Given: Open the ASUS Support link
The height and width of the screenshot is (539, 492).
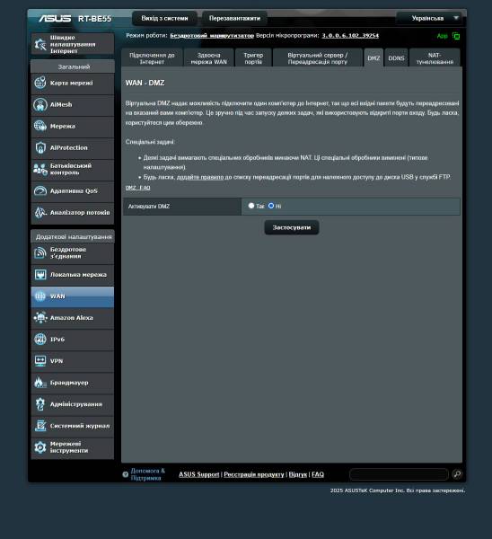Looking at the screenshot, I should [x=199, y=474].
